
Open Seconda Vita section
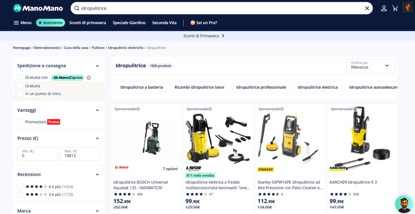click(x=164, y=23)
